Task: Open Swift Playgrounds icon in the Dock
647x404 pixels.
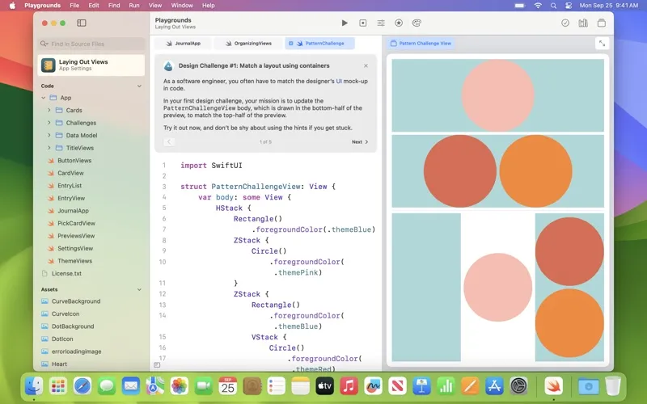Action: [x=553, y=386]
